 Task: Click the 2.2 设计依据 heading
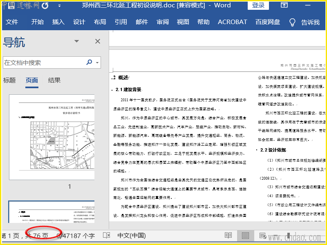tap(273, 150)
